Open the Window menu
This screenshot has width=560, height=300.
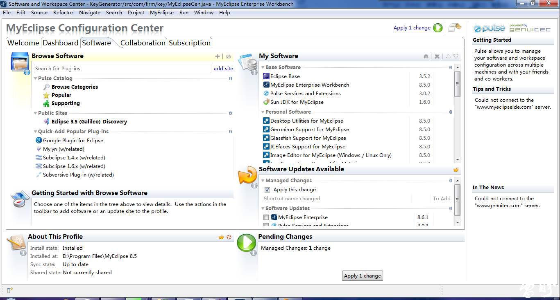tap(204, 13)
